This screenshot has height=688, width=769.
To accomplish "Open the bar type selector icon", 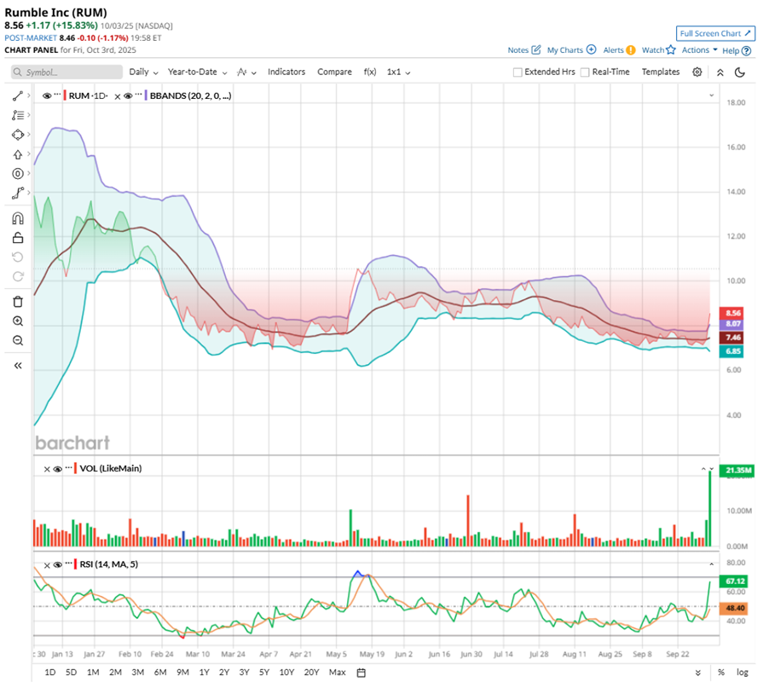I will [x=246, y=72].
